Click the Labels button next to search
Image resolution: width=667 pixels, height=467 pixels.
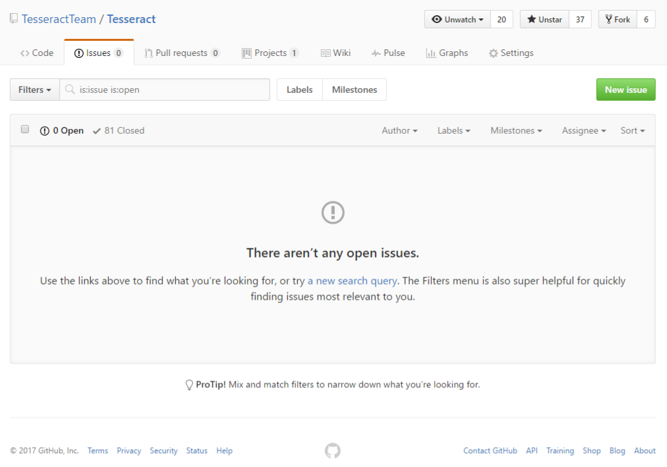click(299, 90)
